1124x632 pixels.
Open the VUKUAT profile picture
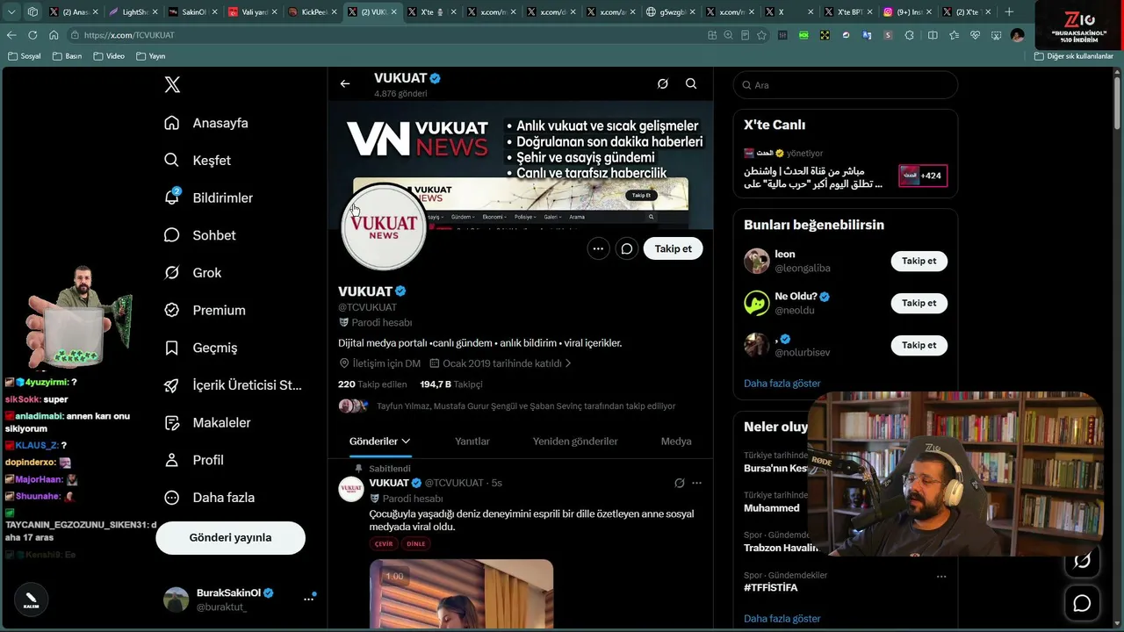click(x=384, y=227)
